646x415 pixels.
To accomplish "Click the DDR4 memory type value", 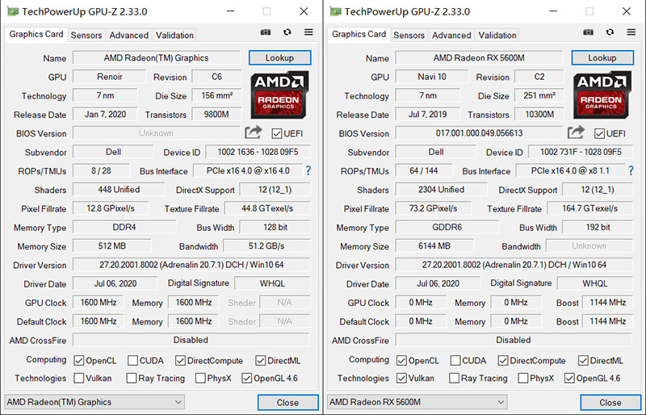I will [124, 227].
